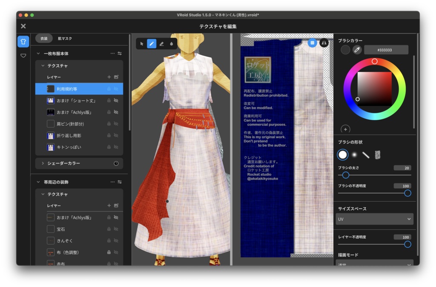Expand the シェーダーカラー section

[x=43, y=163]
